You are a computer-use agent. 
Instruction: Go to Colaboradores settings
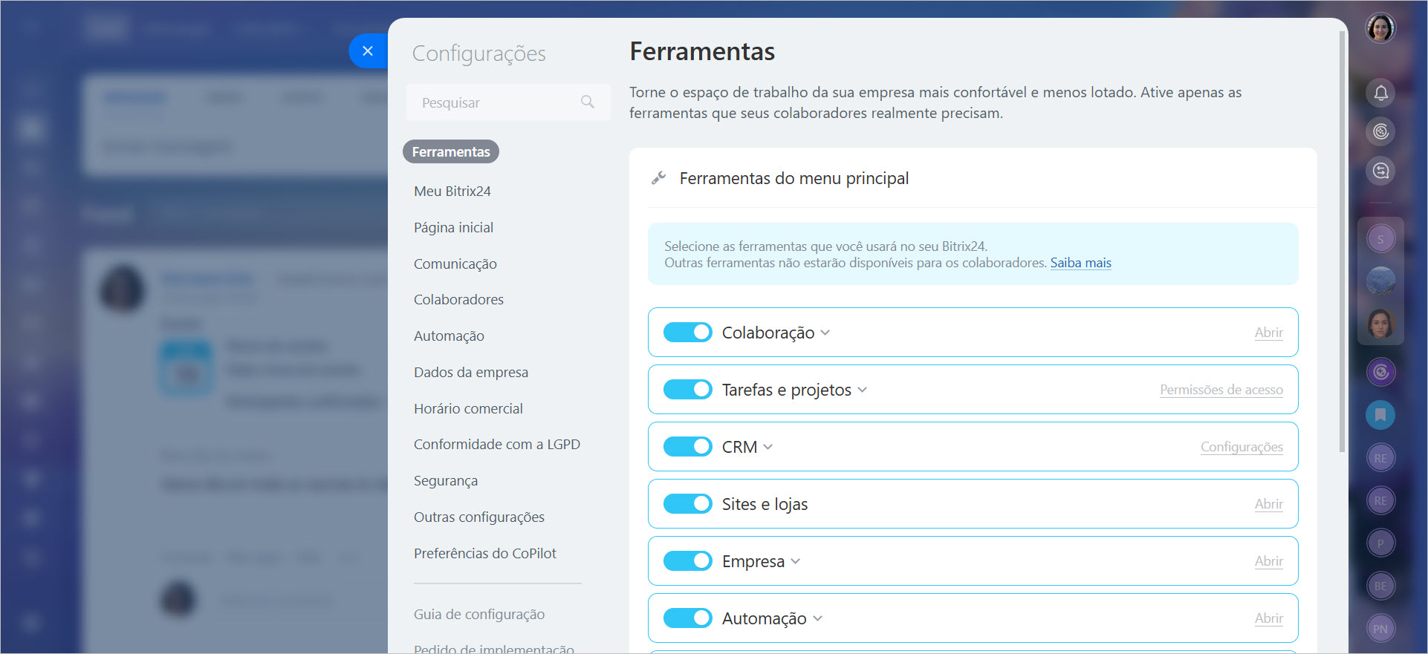pos(458,300)
